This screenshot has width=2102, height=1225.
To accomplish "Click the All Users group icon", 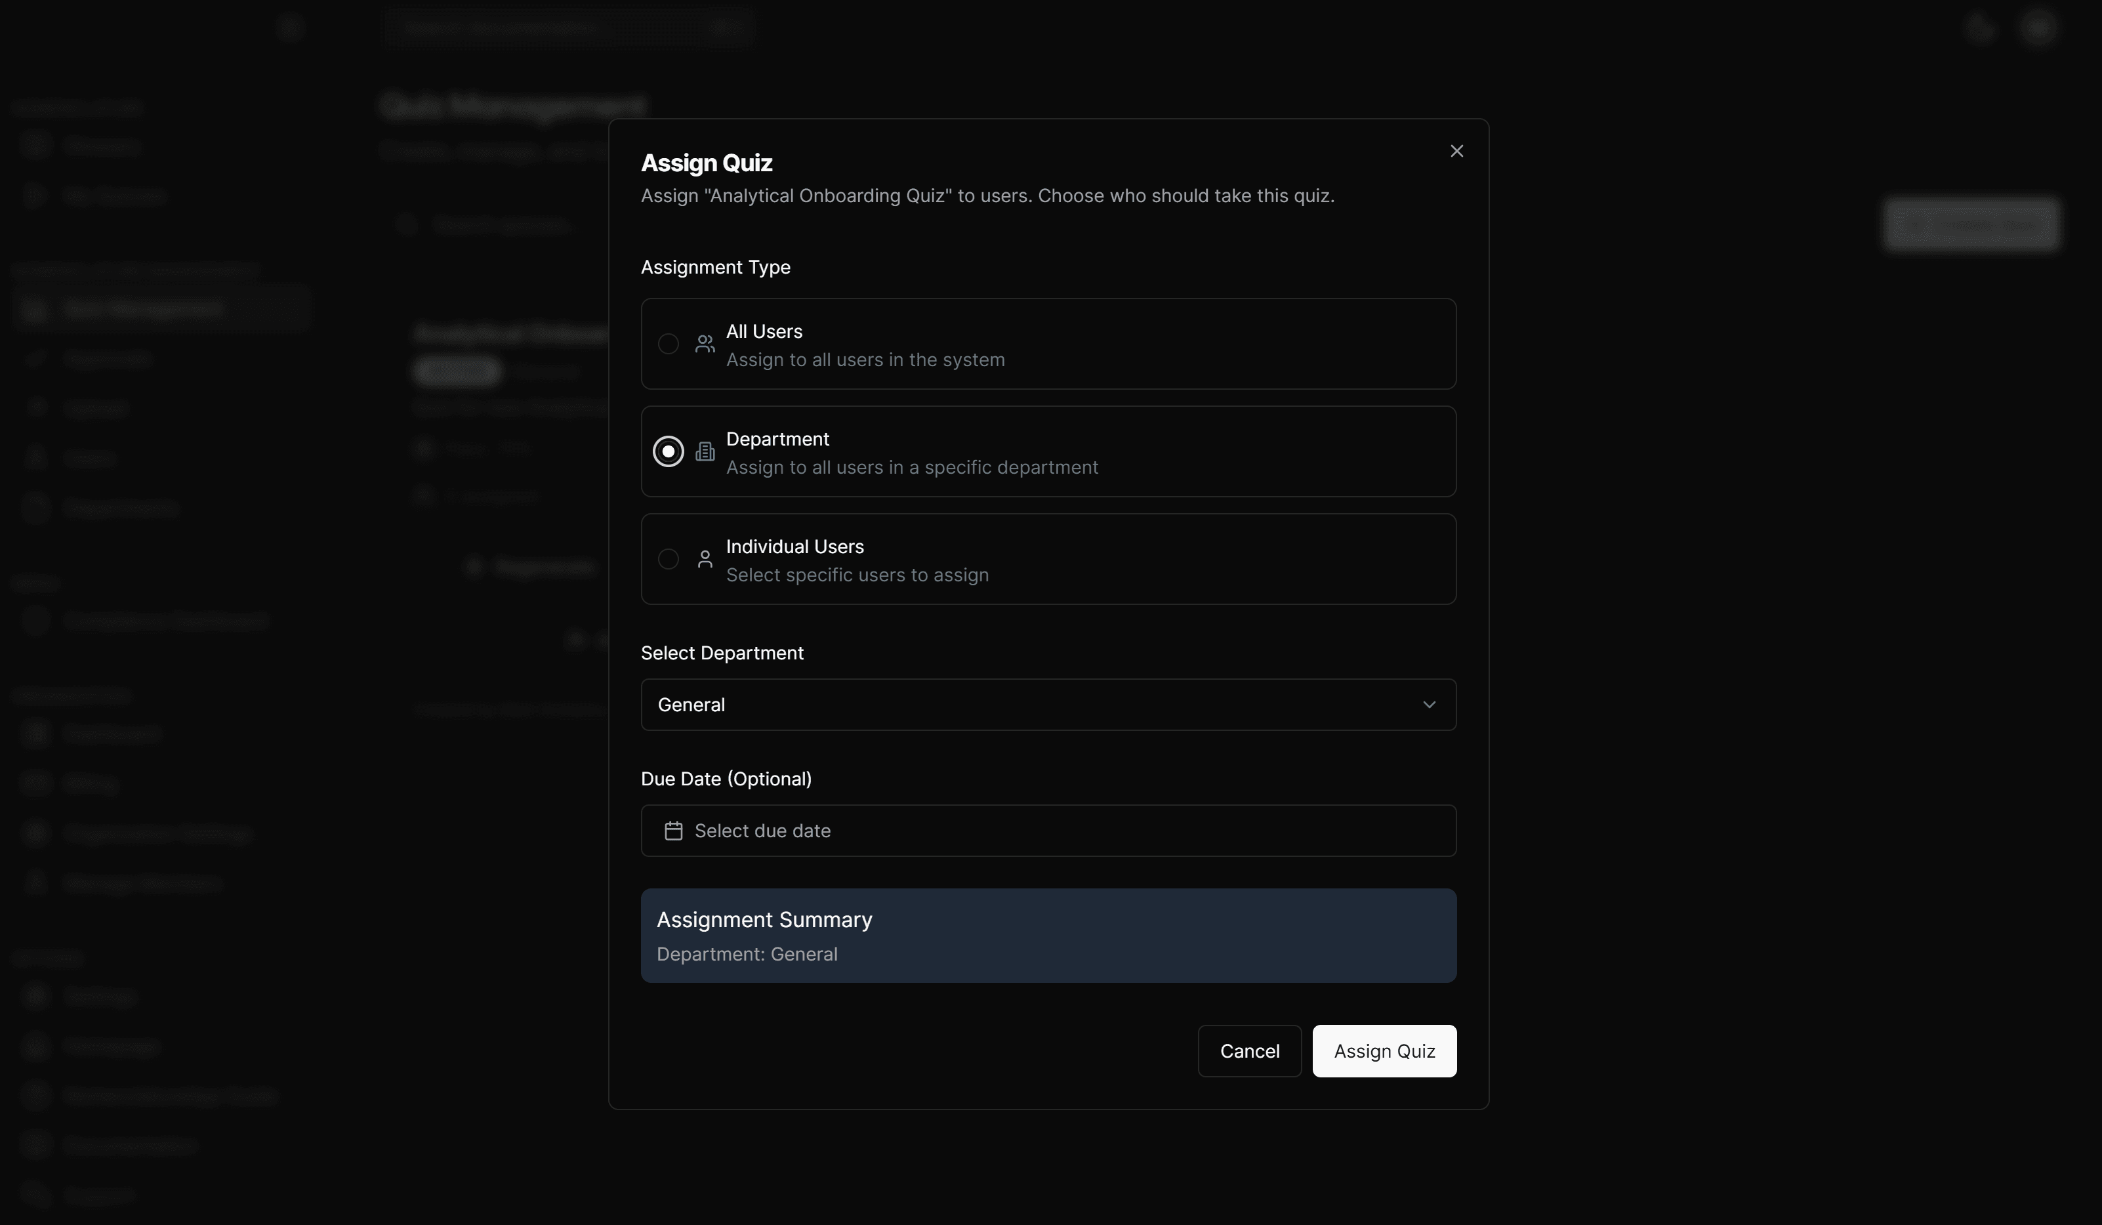I will pyautogui.click(x=704, y=344).
